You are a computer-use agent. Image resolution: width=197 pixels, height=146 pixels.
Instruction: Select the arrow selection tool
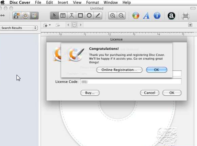(x=54, y=16)
